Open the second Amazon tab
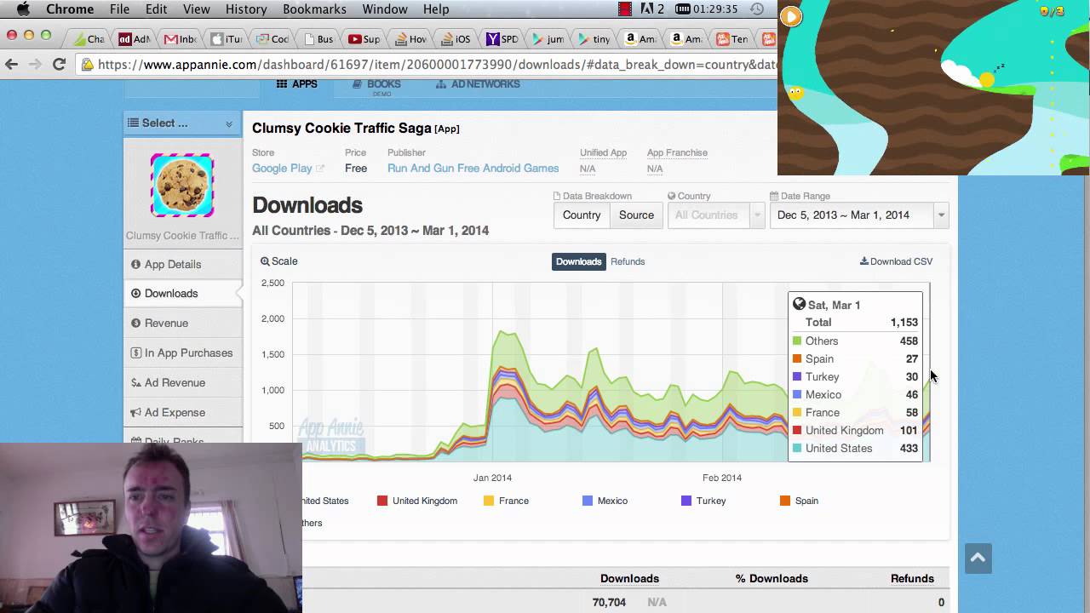1090x613 pixels. point(686,38)
